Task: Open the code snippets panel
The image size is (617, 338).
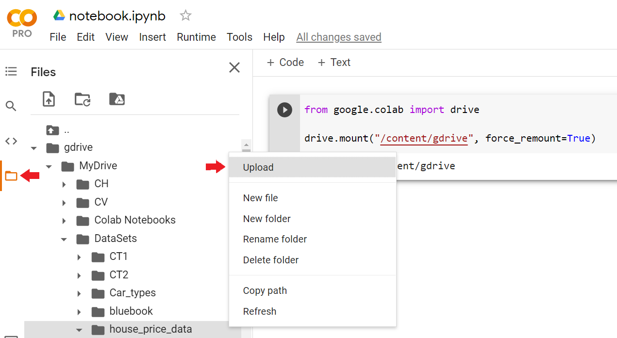Action: pos(11,141)
